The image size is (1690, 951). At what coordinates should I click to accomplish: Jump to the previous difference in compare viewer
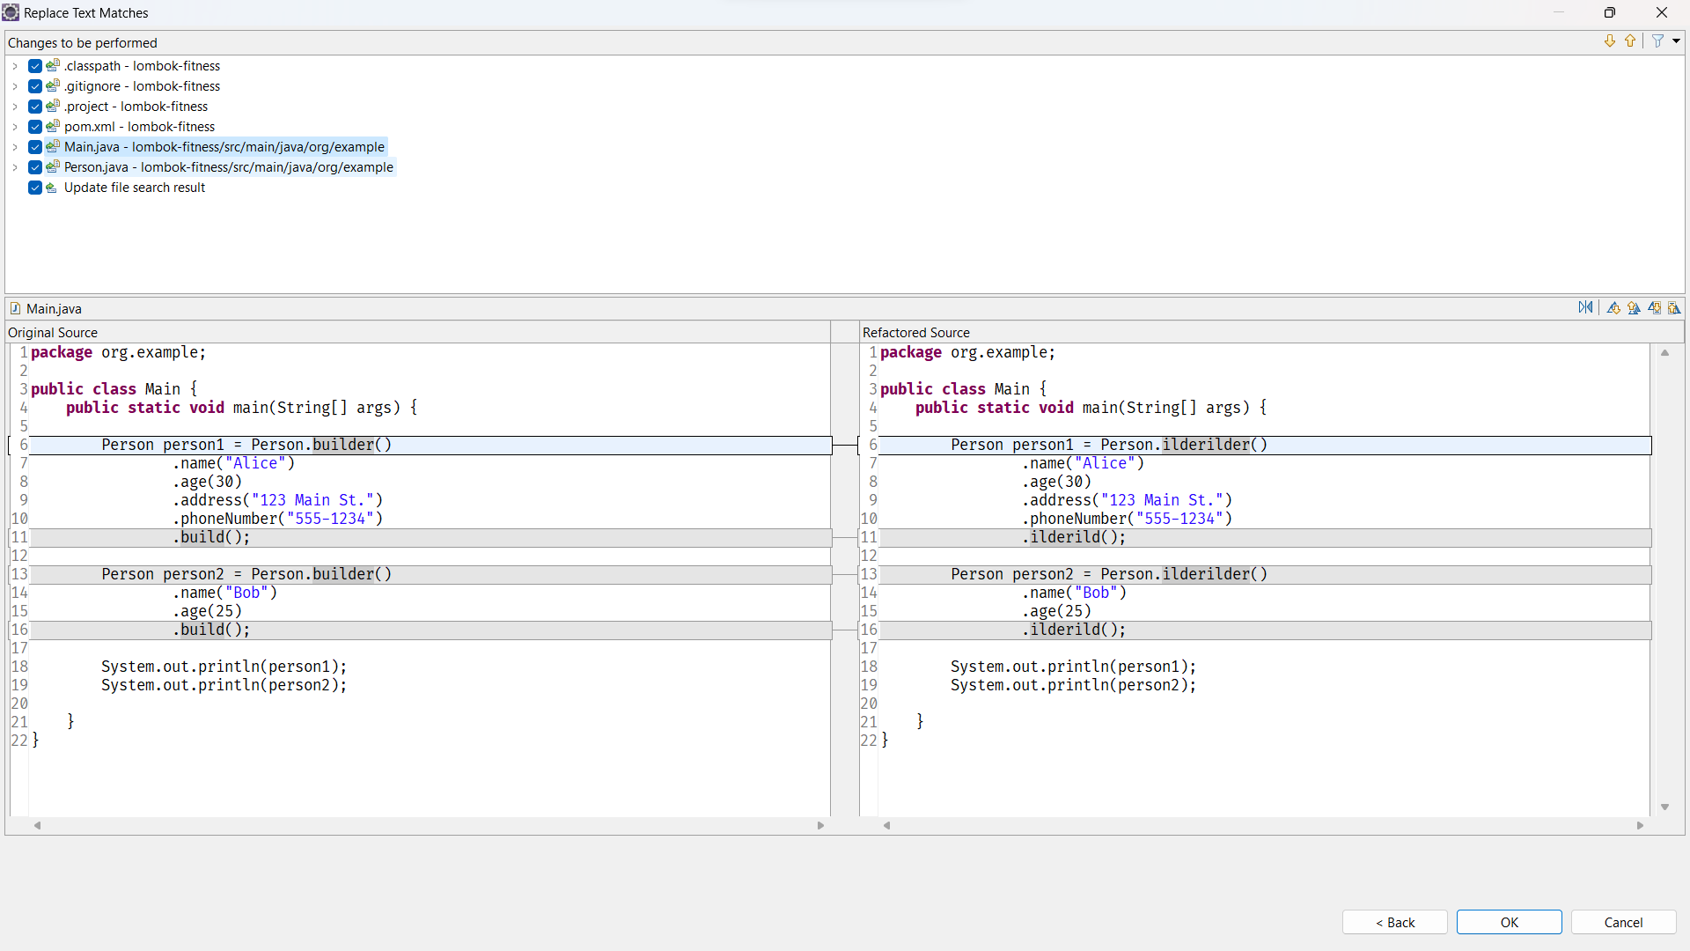[x=1635, y=307]
